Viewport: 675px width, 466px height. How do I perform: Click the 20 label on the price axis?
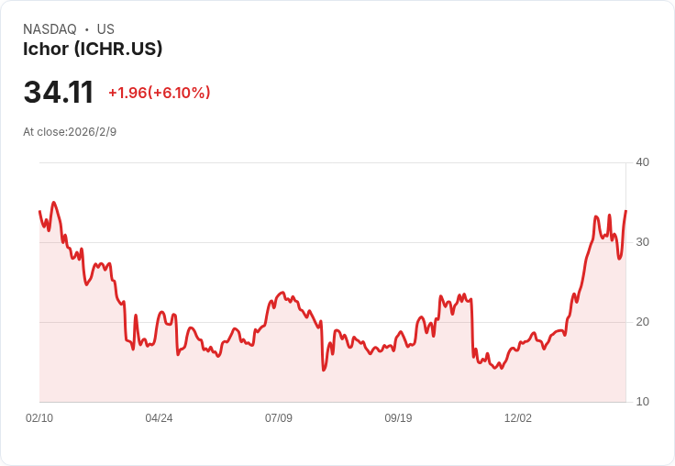coord(642,322)
